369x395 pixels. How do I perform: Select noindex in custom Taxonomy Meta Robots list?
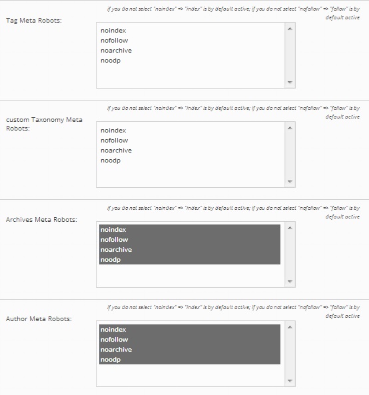(x=190, y=131)
